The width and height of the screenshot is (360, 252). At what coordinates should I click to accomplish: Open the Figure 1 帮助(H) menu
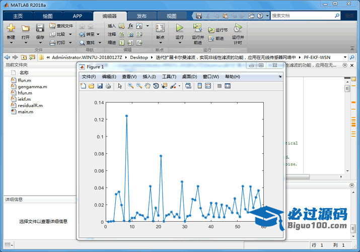233,77
